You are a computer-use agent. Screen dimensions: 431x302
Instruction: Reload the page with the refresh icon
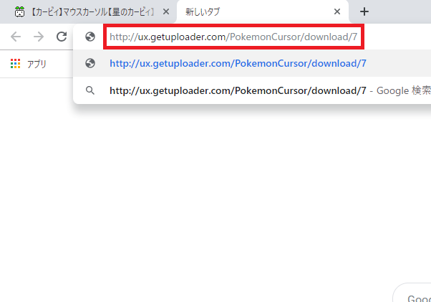62,37
